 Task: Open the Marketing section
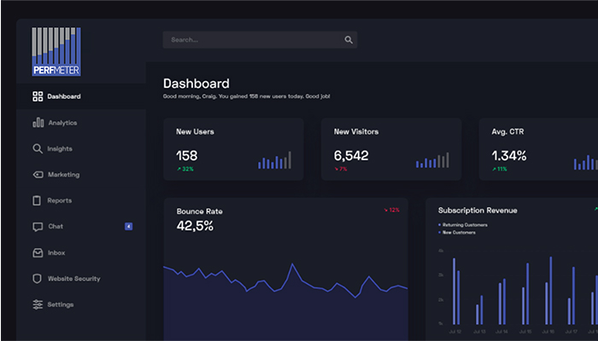tap(81, 175)
